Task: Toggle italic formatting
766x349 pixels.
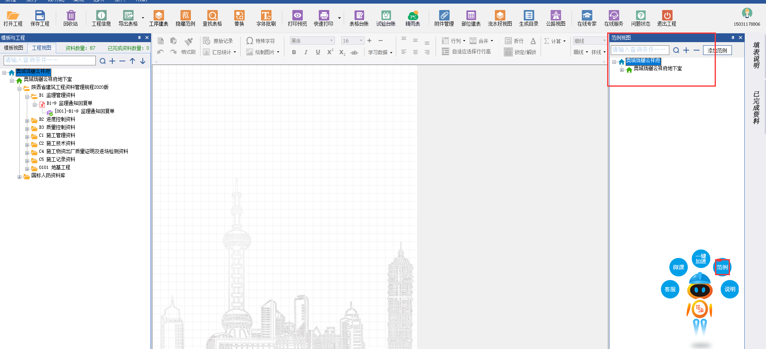Action: pos(306,52)
